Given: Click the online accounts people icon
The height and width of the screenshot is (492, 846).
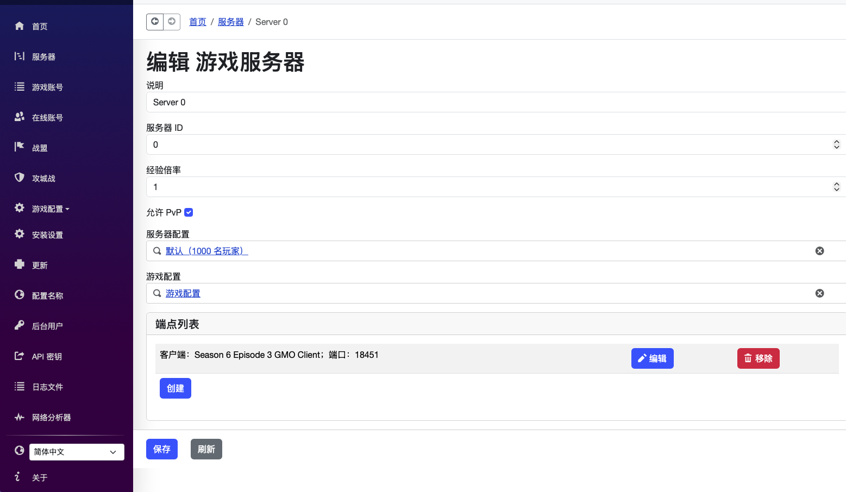Looking at the screenshot, I should pyautogui.click(x=20, y=117).
